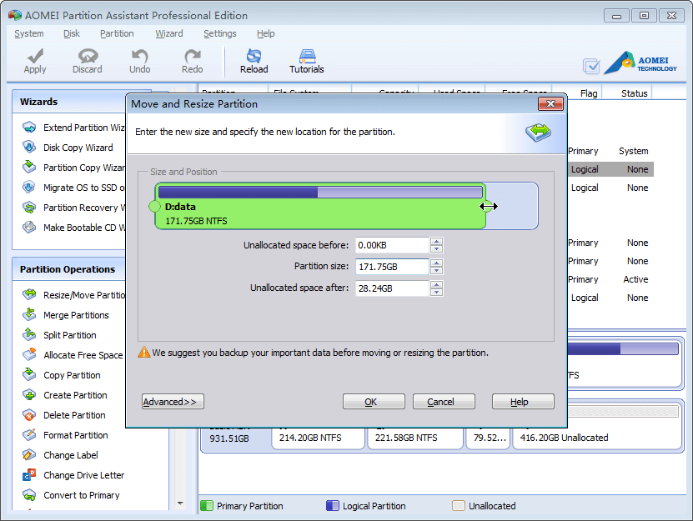Select the Resize/Move Partition operation icon
Viewport: 693px width, 521px height.
(x=28, y=295)
